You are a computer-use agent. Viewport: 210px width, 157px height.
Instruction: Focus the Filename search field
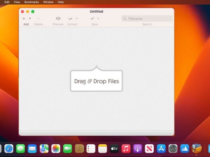pyautogui.click(x=147, y=19)
